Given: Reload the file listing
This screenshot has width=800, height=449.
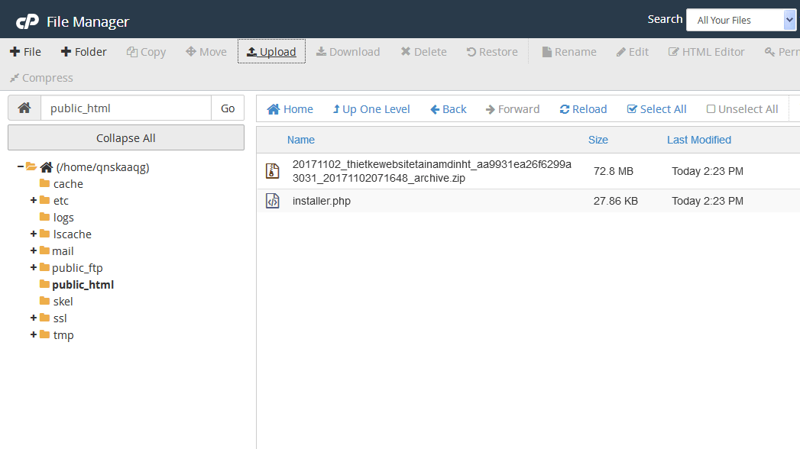Looking at the screenshot, I should [x=583, y=109].
